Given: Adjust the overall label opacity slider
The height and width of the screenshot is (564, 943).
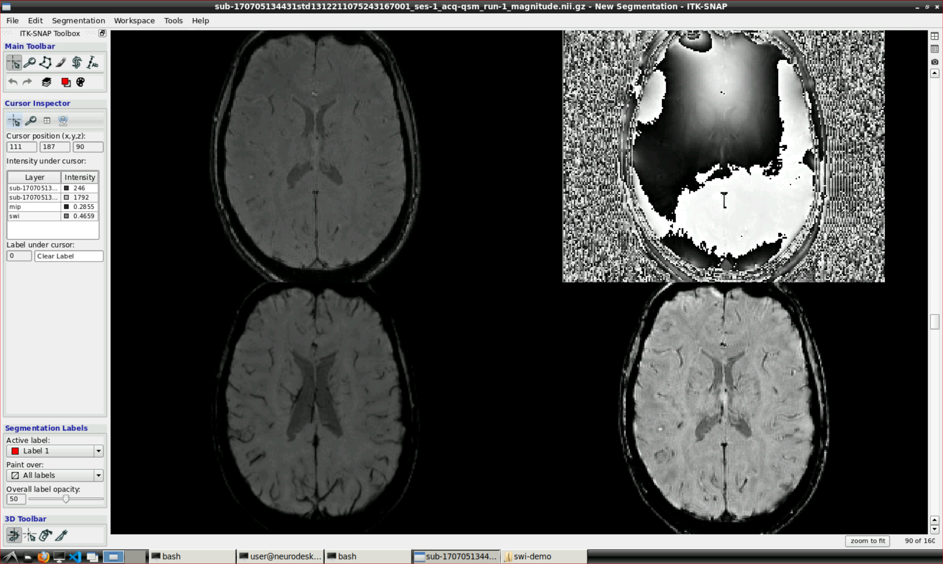Looking at the screenshot, I should coord(66,499).
